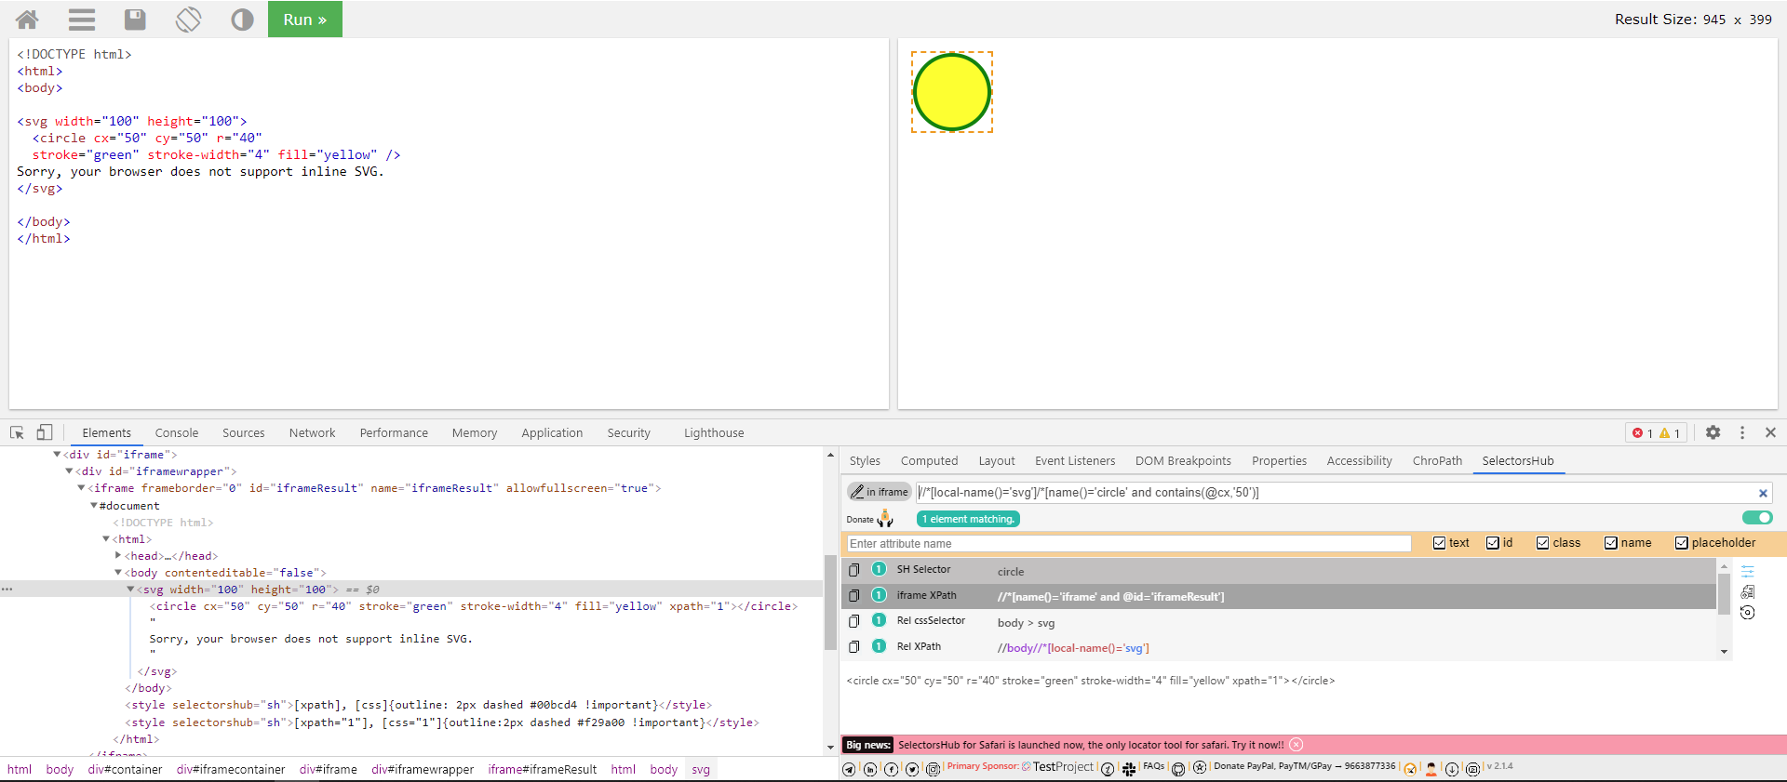1787x782 pixels.
Task: Open SelectorsHub filter settings icon
Action: [x=1748, y=571]
